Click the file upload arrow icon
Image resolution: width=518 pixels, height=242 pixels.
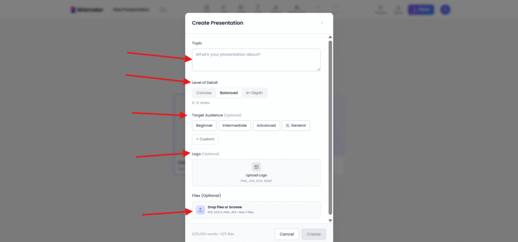(200, 210)
